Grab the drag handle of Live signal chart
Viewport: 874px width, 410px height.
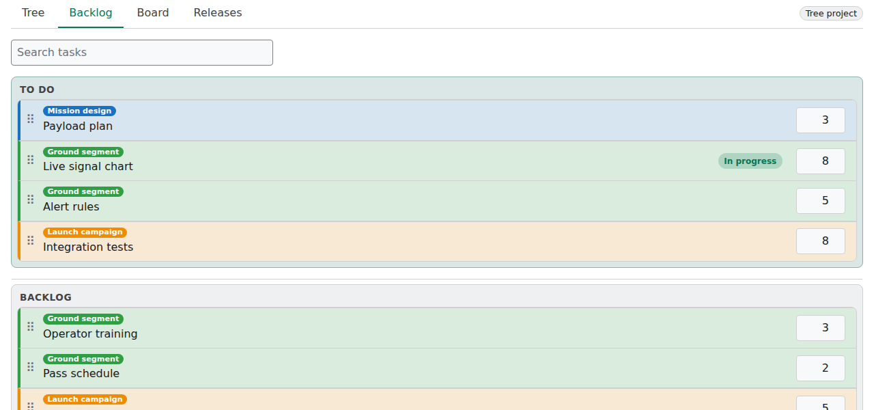[x=30, y=160]
